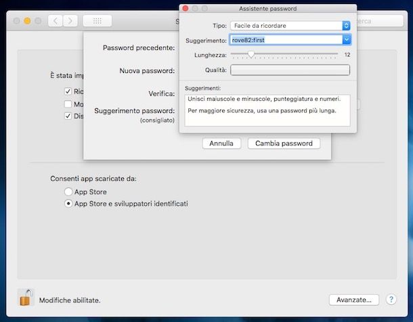This screenshot has height=322, width=413.
Task: Click the 'Password precedente:' label
Action: tap(139, 48)
